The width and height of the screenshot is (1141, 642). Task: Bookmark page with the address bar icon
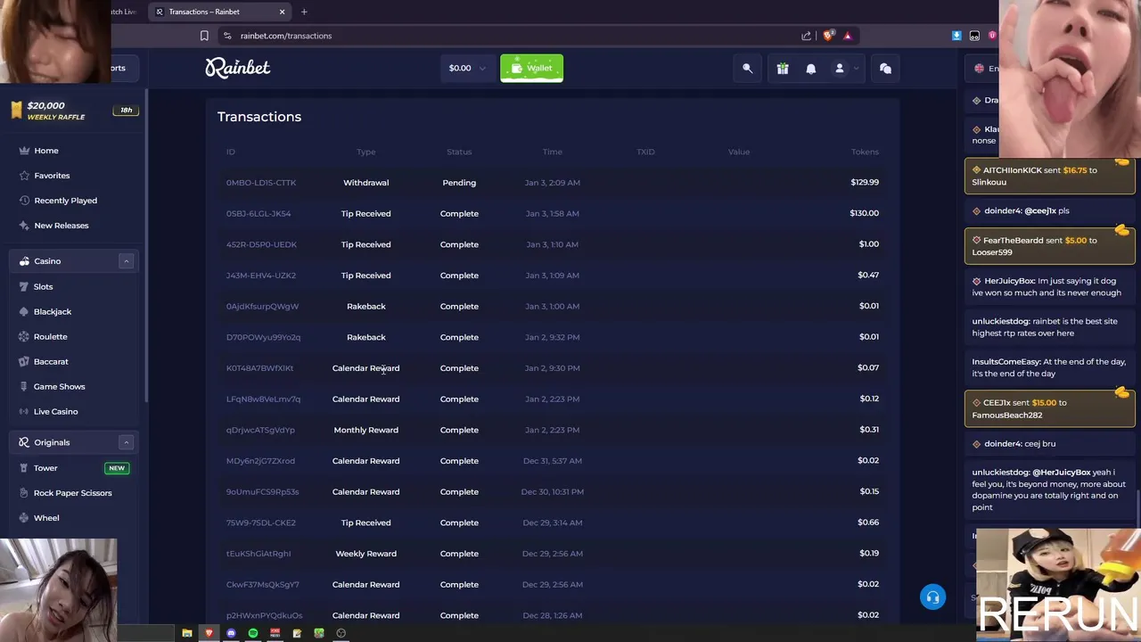point(204,36)
